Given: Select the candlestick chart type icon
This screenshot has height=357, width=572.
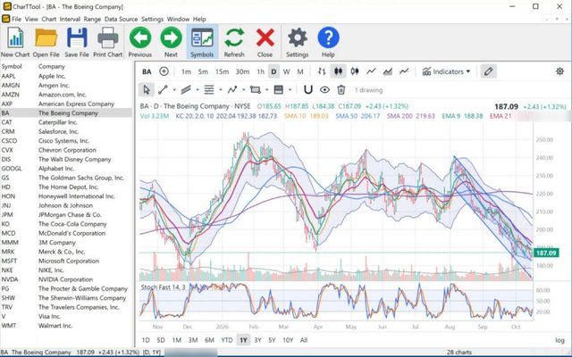Looking at the screenshot, I should (338, 71).
